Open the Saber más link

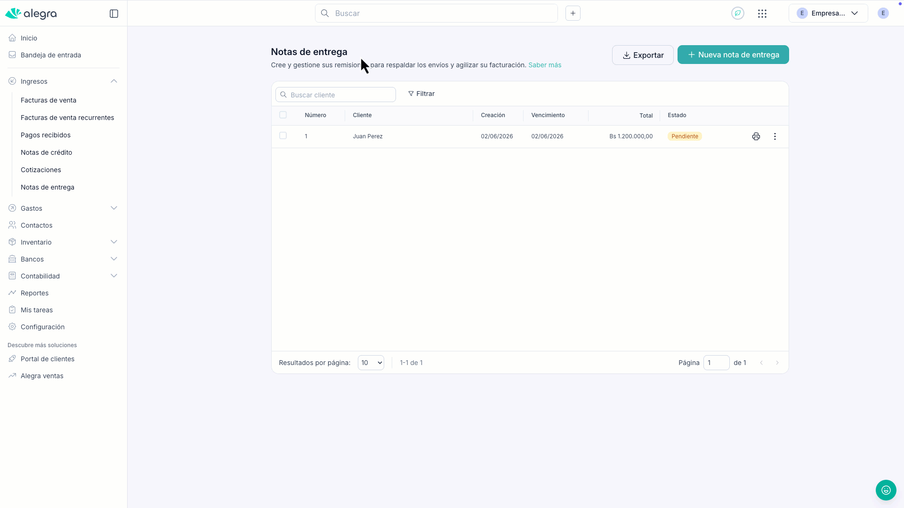click(x=545, y=65)
